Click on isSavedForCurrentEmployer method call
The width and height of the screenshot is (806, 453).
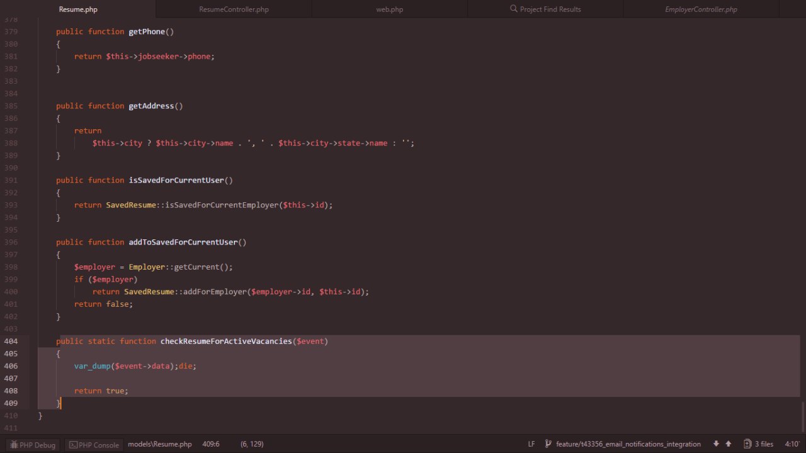click(x=222, y=205)
